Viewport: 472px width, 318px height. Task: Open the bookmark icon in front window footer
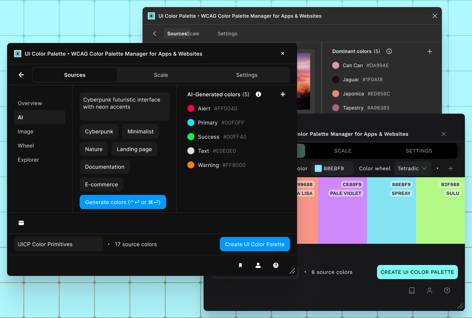(x=240, y=265)
